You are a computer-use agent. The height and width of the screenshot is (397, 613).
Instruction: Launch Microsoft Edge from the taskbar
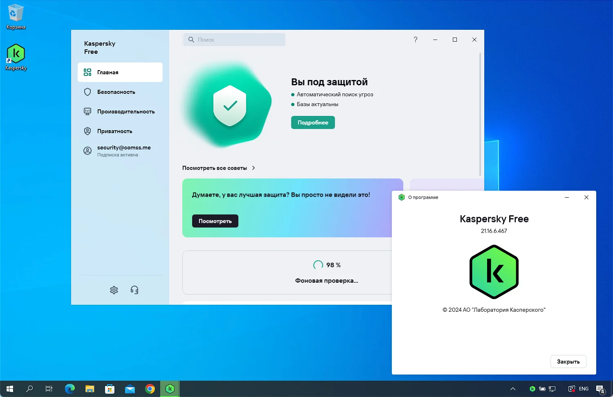coord(70,389)
